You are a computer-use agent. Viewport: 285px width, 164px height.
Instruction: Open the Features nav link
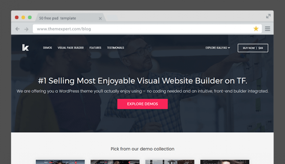(95, 48)
